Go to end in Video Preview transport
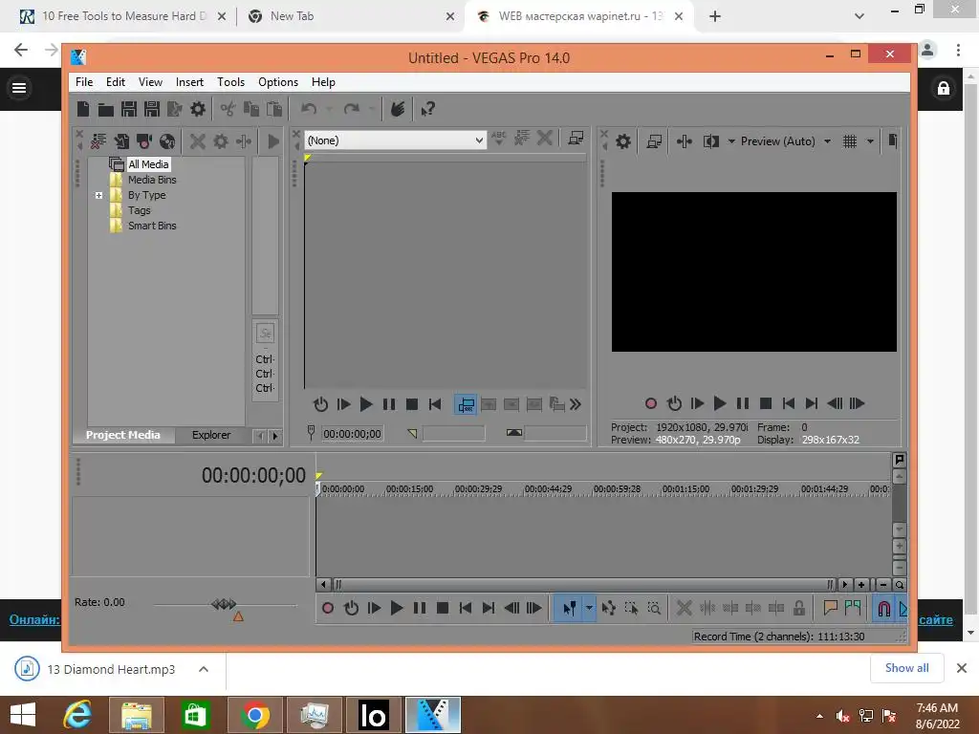Image resolution: width=979 pixels, height=734 pixels. click(811, 404)
